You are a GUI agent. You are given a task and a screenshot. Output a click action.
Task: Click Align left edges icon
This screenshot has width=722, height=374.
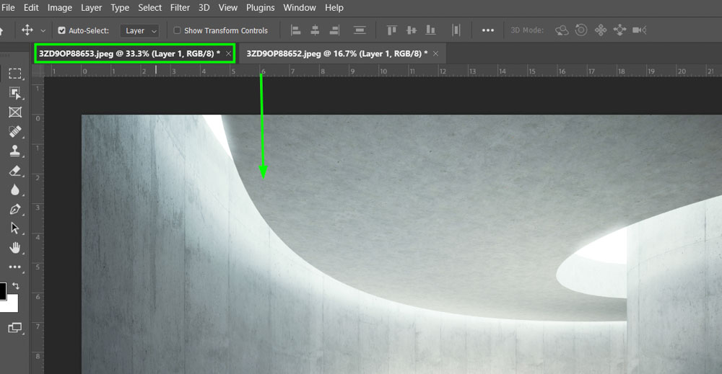295,30
